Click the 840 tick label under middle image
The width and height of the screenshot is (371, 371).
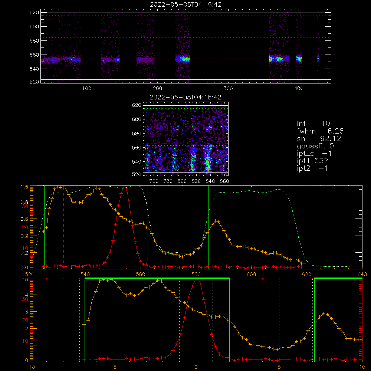coord(210,181)
